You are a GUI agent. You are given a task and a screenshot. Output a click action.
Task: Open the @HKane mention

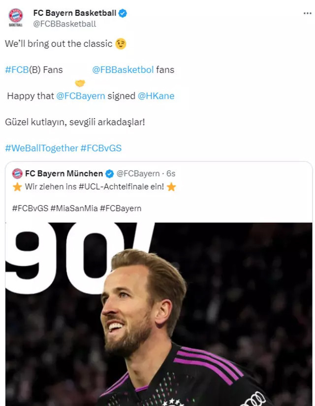(x=156, y=96)
